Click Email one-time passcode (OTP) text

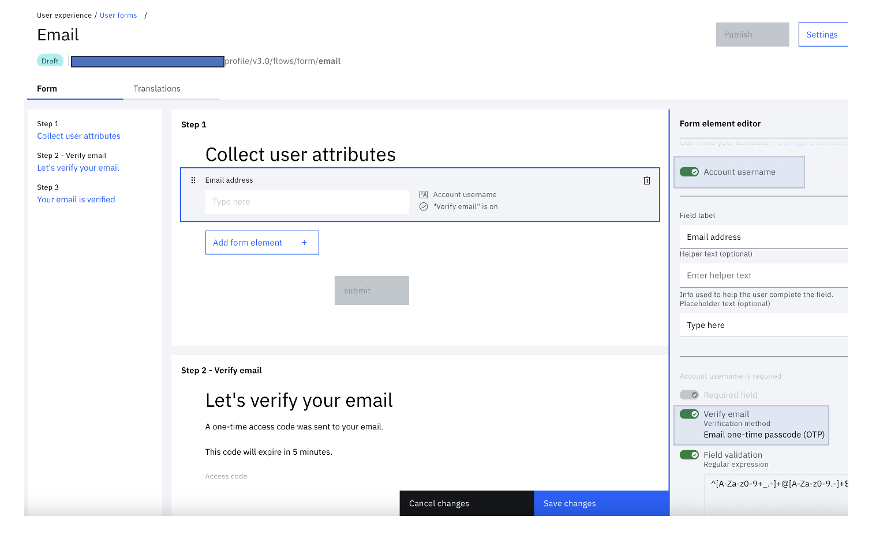(x=764, y=435)
